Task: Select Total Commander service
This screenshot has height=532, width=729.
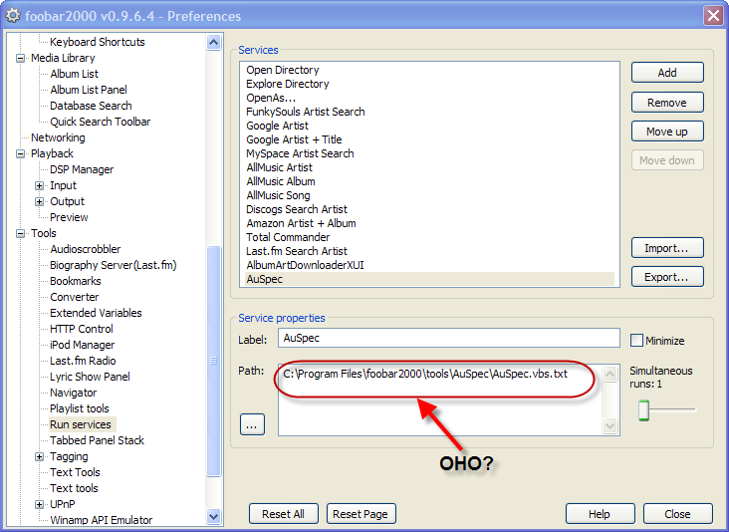Action: pyautogui.click(x=288, y=238)
